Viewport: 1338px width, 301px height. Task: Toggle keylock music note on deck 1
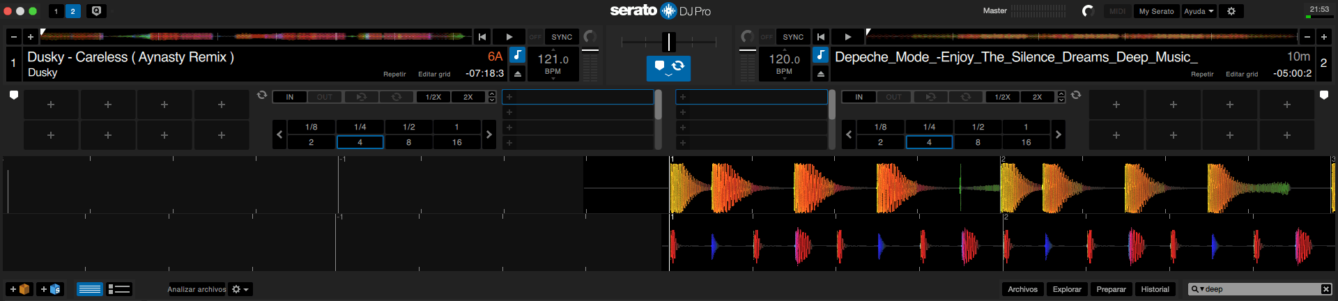click(x=517, y=55)
